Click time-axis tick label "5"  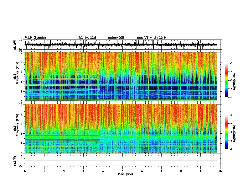coord(122,171)
